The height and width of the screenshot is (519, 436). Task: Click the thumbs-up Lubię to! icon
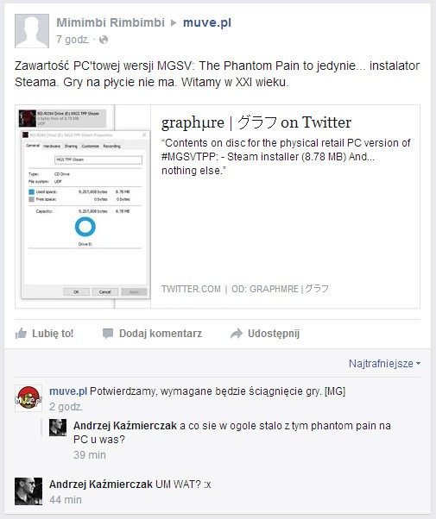pos(21,334)
